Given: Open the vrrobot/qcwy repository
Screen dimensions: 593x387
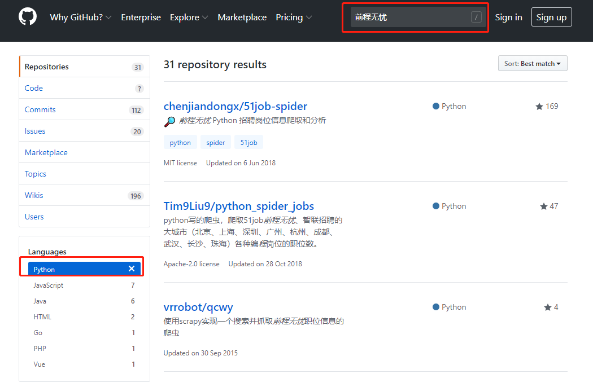Looking at the screenshot, I should point(198,307).
